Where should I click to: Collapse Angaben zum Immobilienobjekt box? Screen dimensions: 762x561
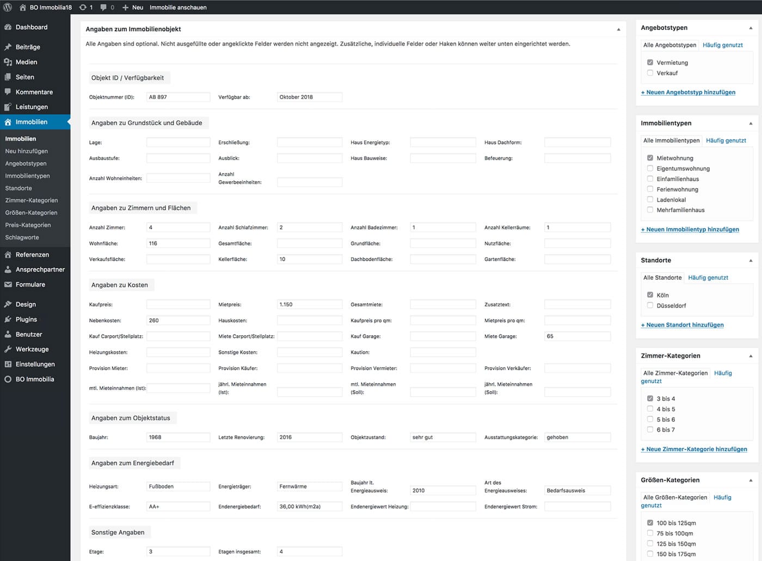618,29
